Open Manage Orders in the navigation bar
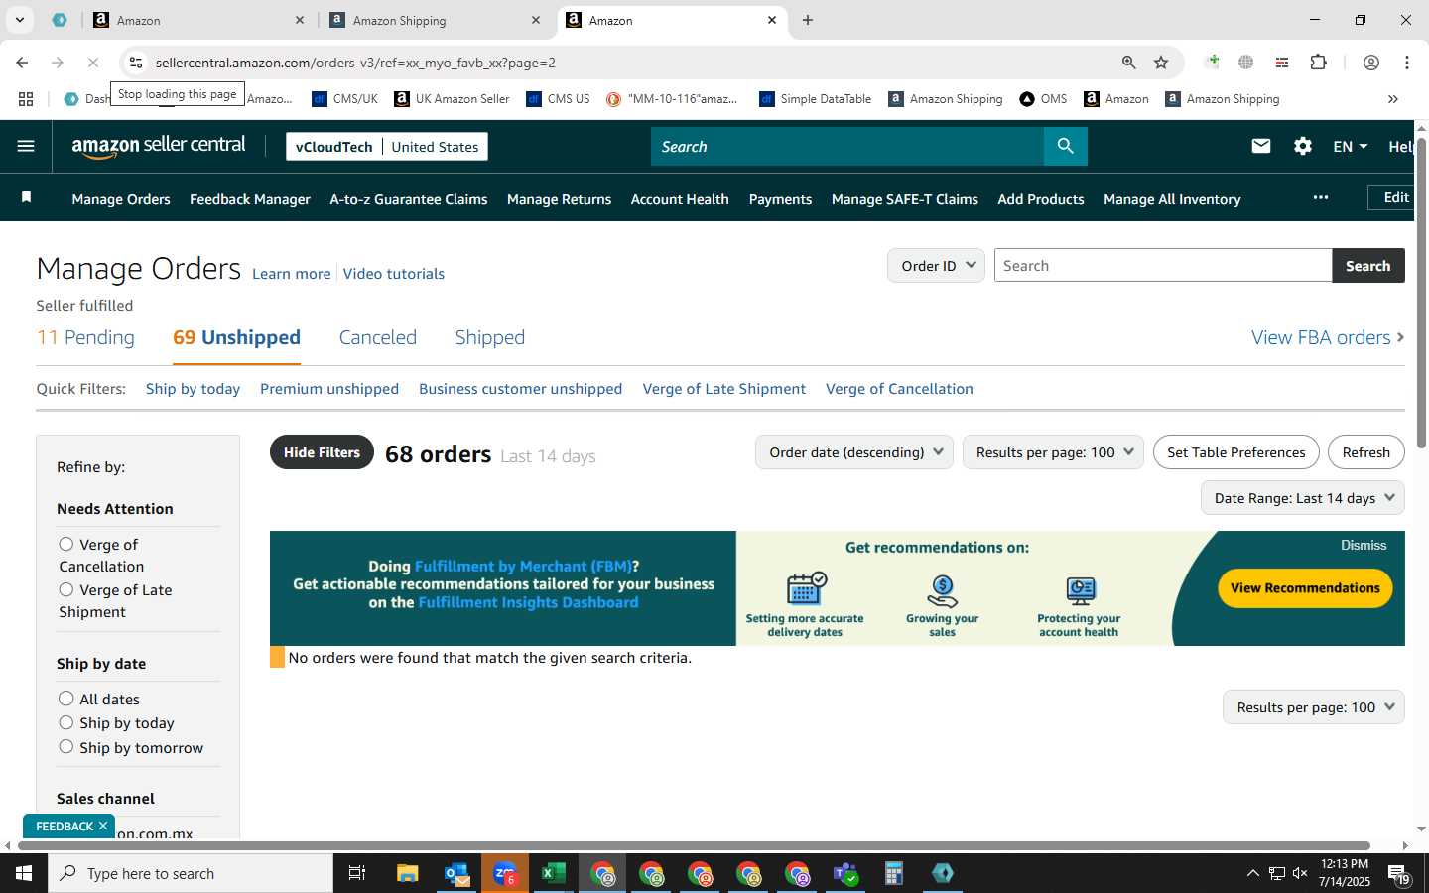 tap(121, 199)
